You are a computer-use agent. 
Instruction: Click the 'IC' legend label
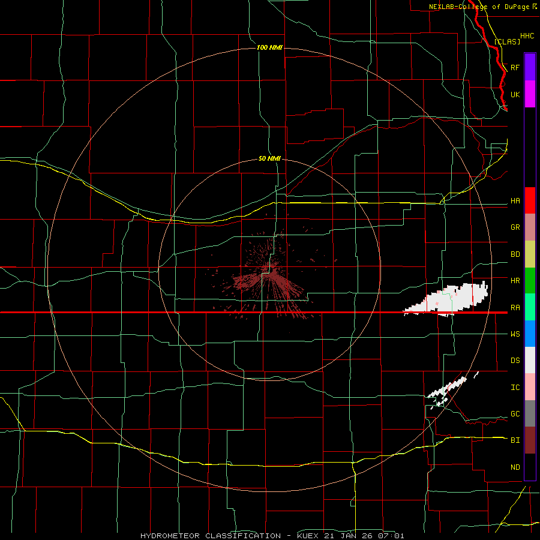point(515,388)
